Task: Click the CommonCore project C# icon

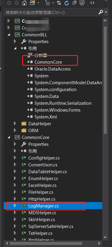Action: point(17,137)
